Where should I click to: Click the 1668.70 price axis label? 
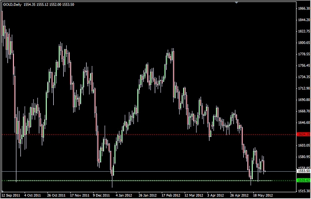(x=304, y=111)
